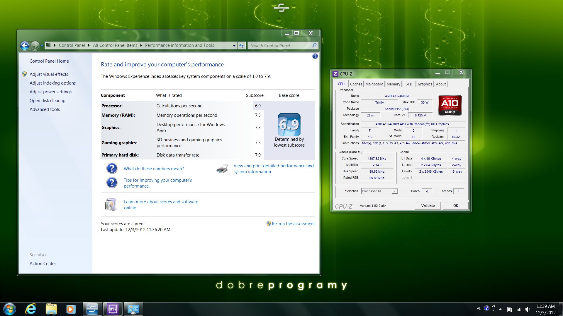This screenshot has width=563, height=316.
Task: Click the volume speaker tray icon
Action: [x=528, y=309]
